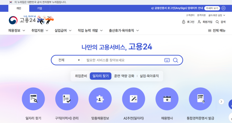
Task: Click the search magnifier icon in search bar
Action: point(175,60)
